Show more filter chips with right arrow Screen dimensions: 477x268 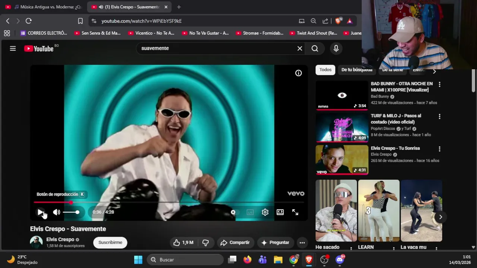pos(434,71)
